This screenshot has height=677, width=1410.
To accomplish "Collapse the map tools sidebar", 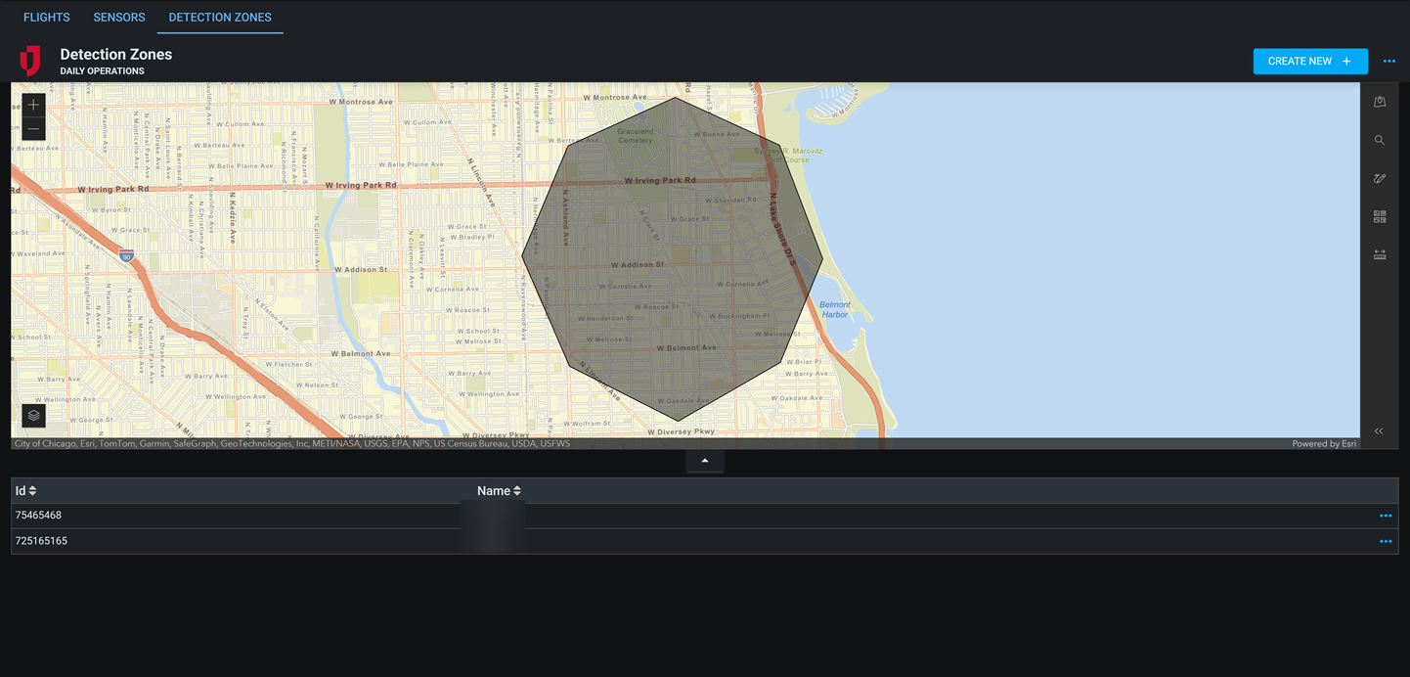I will (1379, 430).
